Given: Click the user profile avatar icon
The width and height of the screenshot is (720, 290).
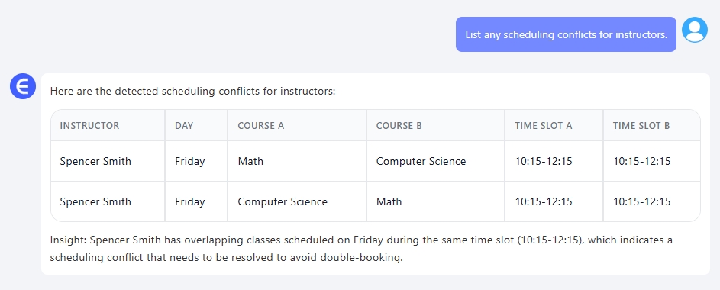Looking at the screenshot, I should click(x=694, y=30).
